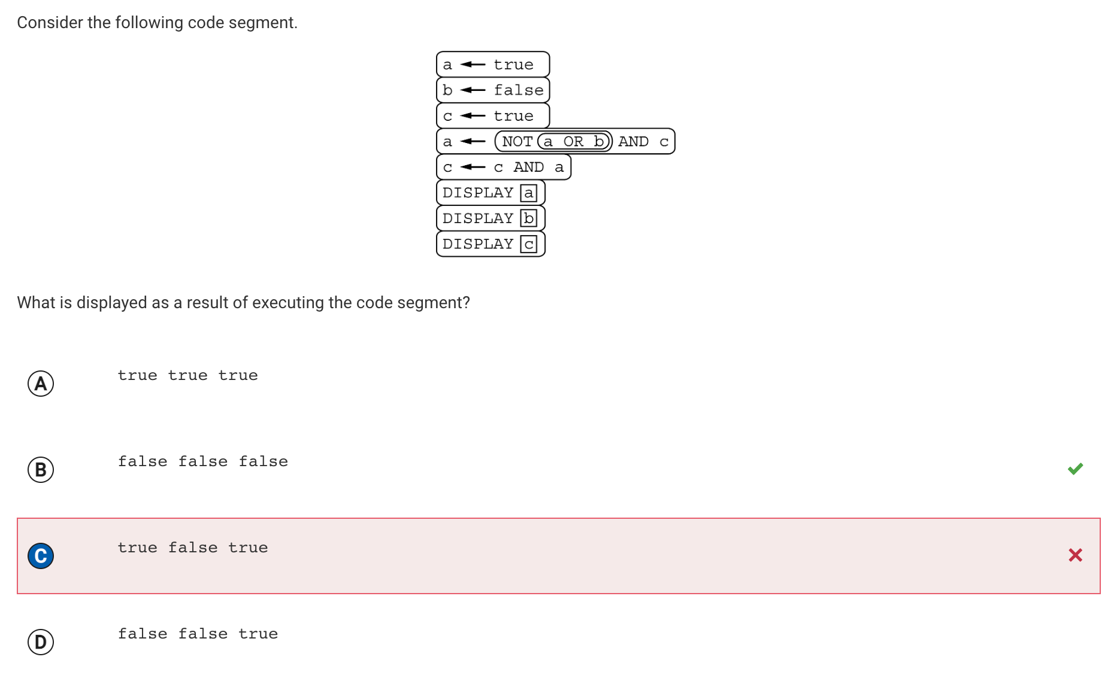Click the 'b ← false' code block
This screenshot has height=675, width=1120.
(493, 90)
